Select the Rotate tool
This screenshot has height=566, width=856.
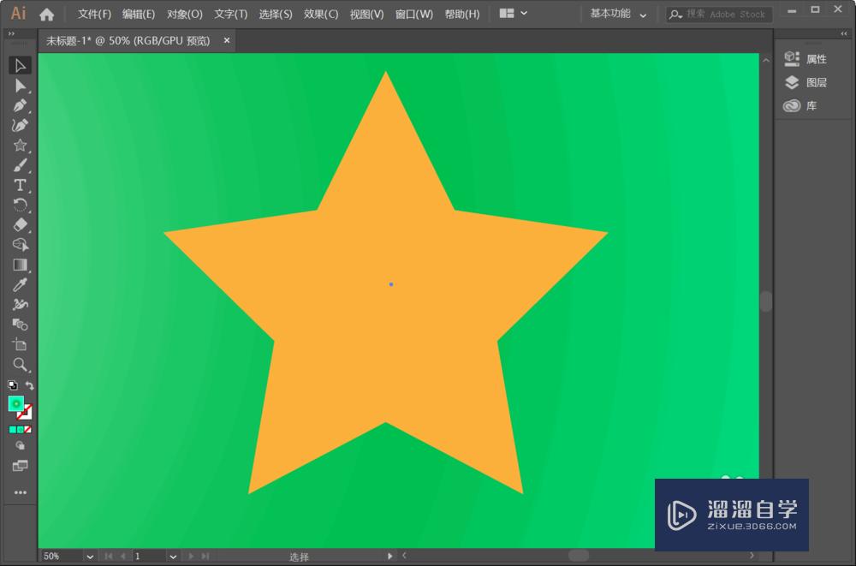21,205
